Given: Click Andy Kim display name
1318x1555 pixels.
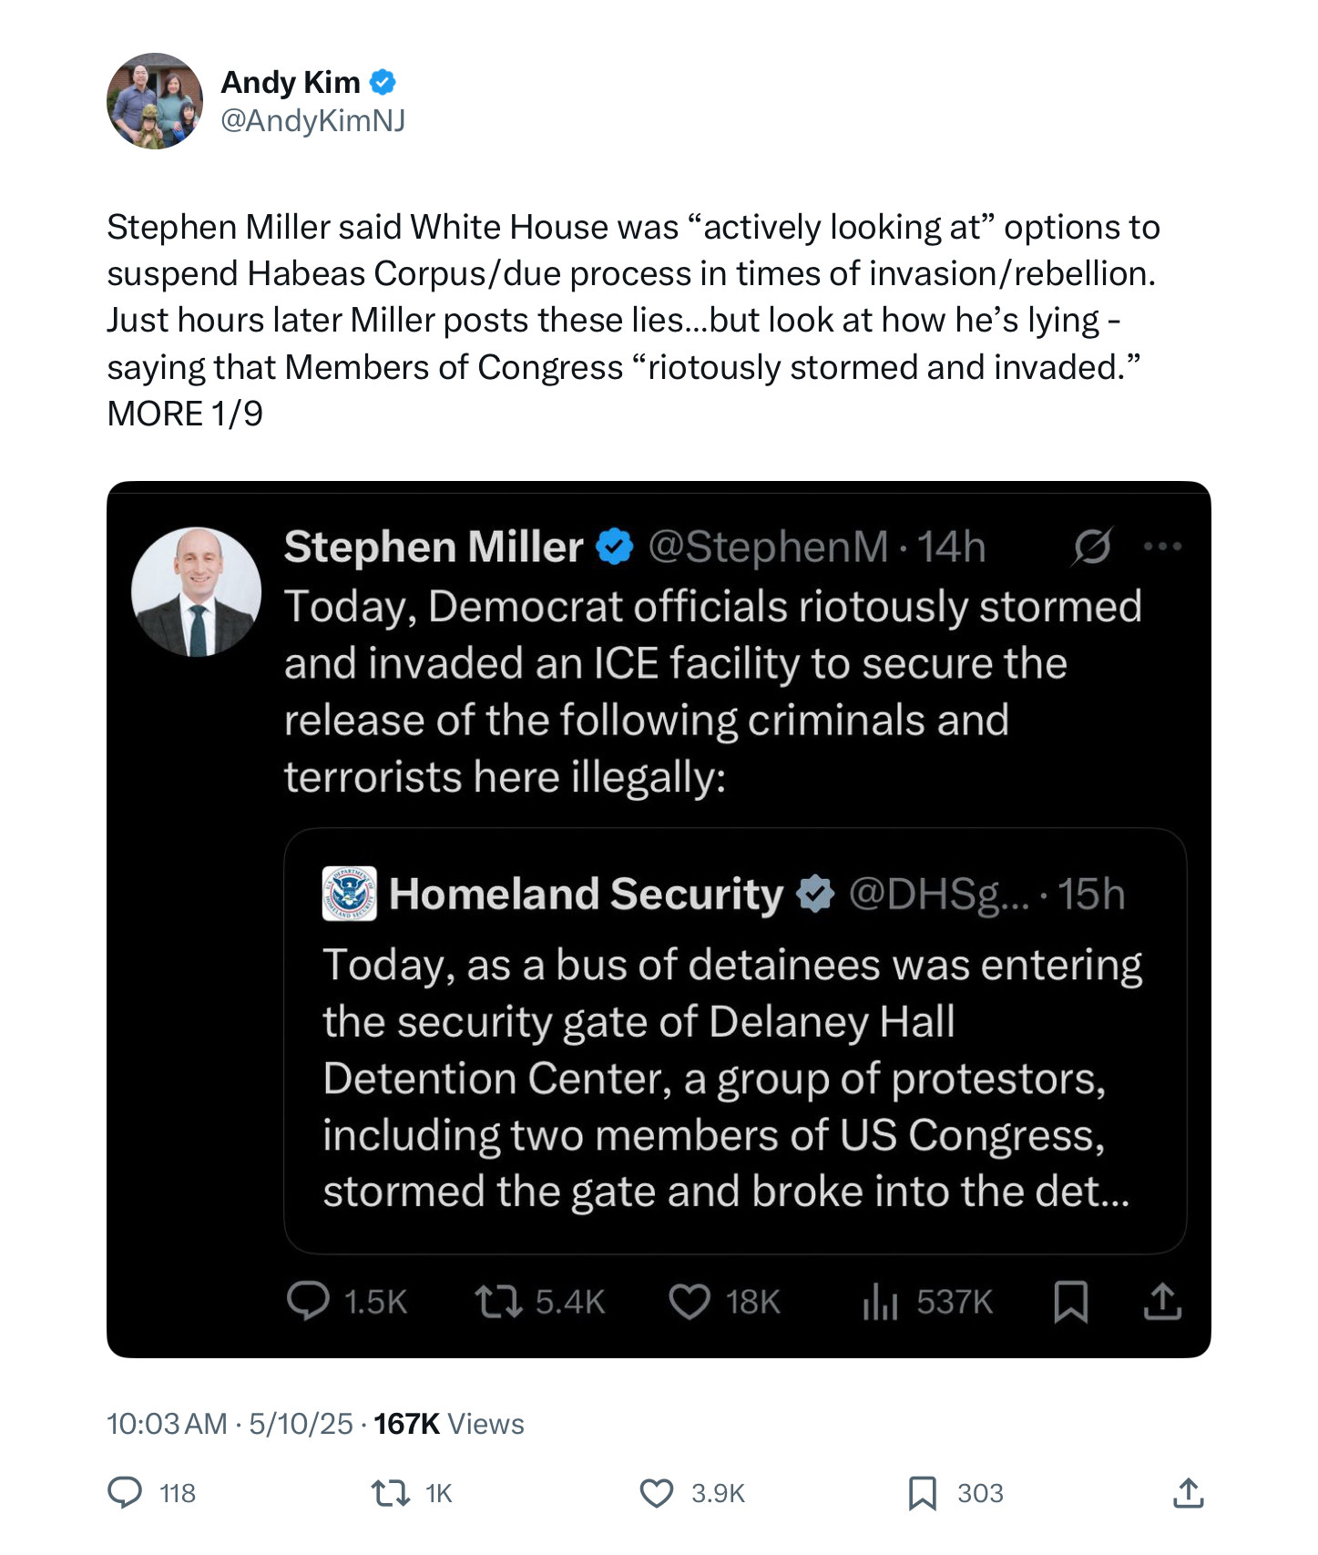Looking at the screenshot, I should click(x=291, y=82).
